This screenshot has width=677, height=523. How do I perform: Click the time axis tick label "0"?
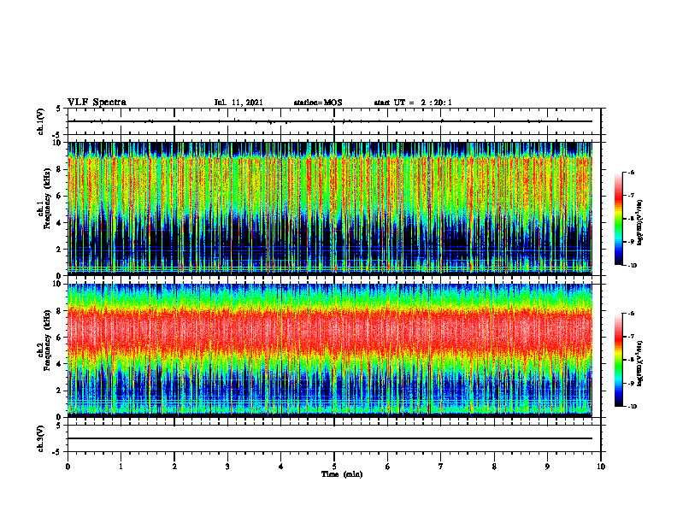[x=68, y=467]
